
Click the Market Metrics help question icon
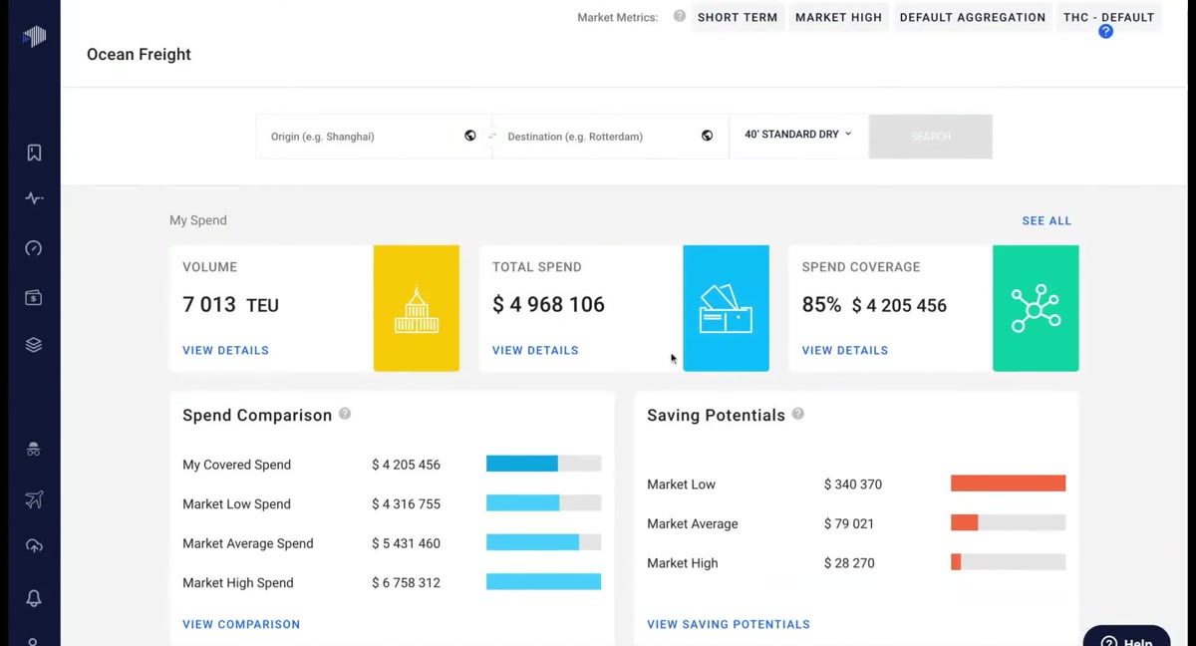tap(680, 16)
